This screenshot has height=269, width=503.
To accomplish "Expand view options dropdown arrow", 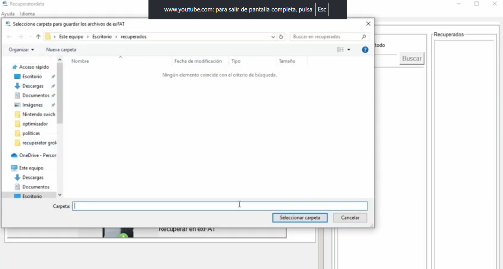I will (x=349, y=50).
